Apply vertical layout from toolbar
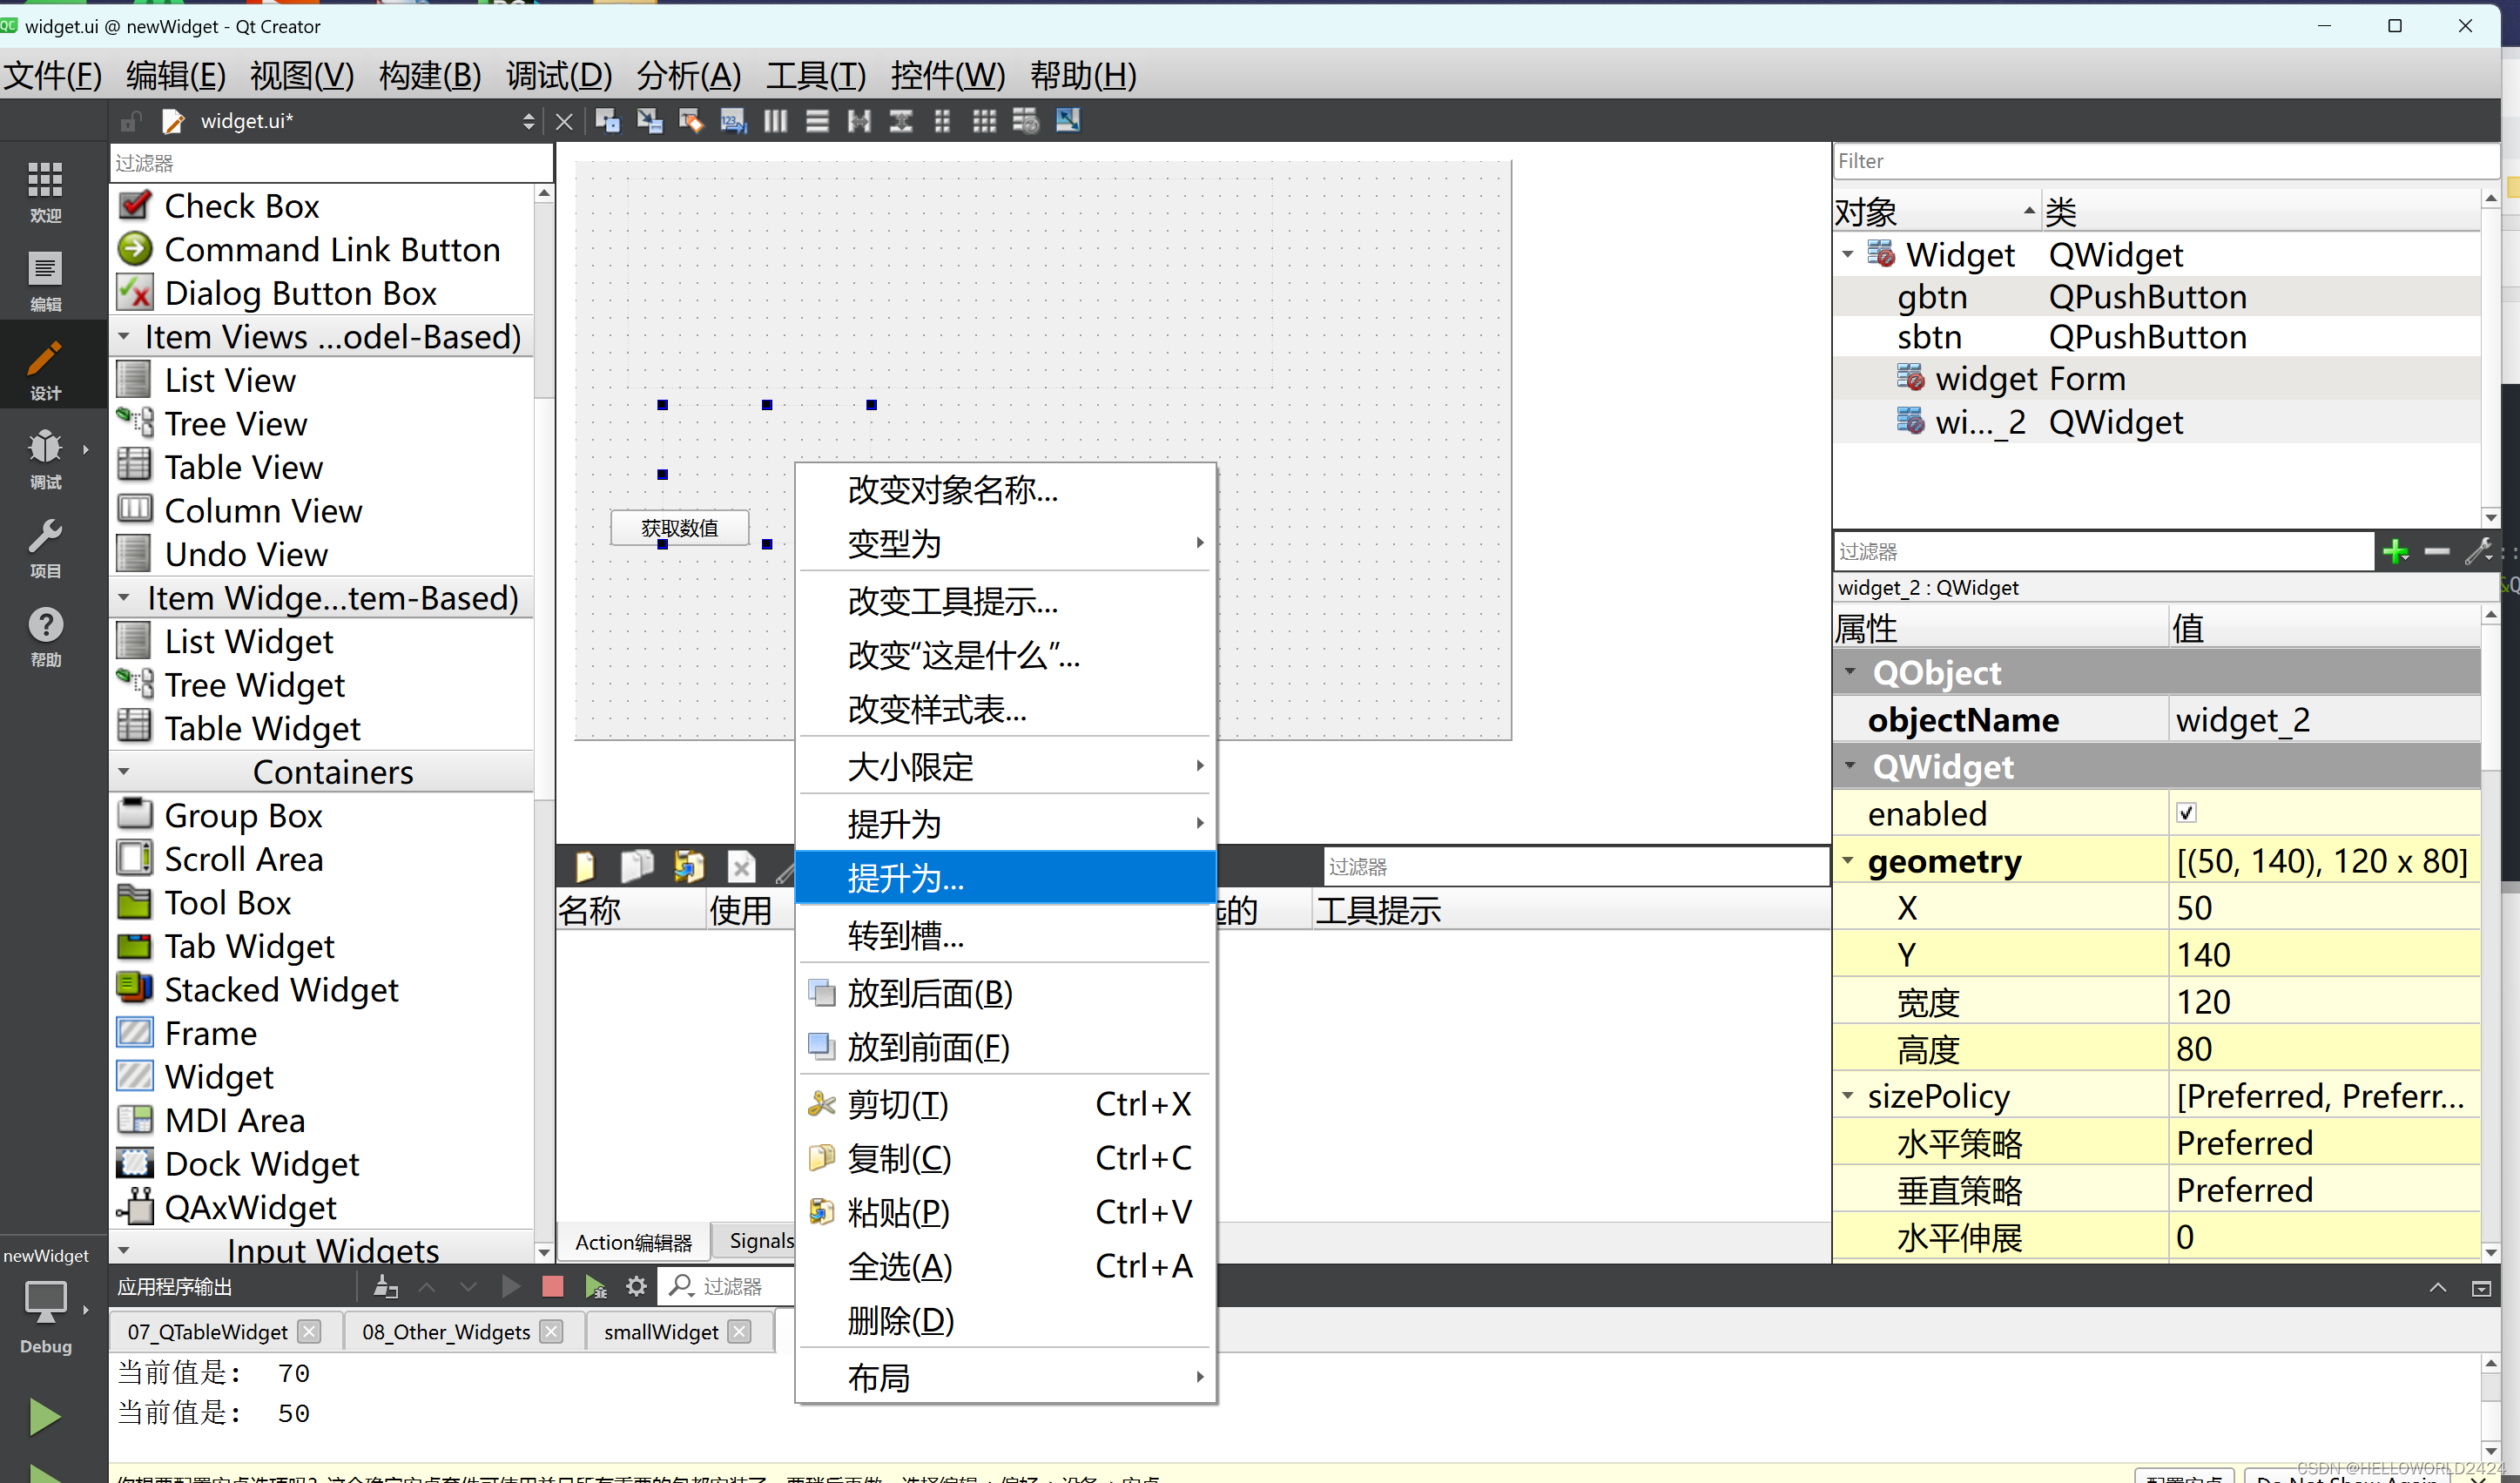This screenshot has width=2520, height=1483. click(x=817, y=121)
